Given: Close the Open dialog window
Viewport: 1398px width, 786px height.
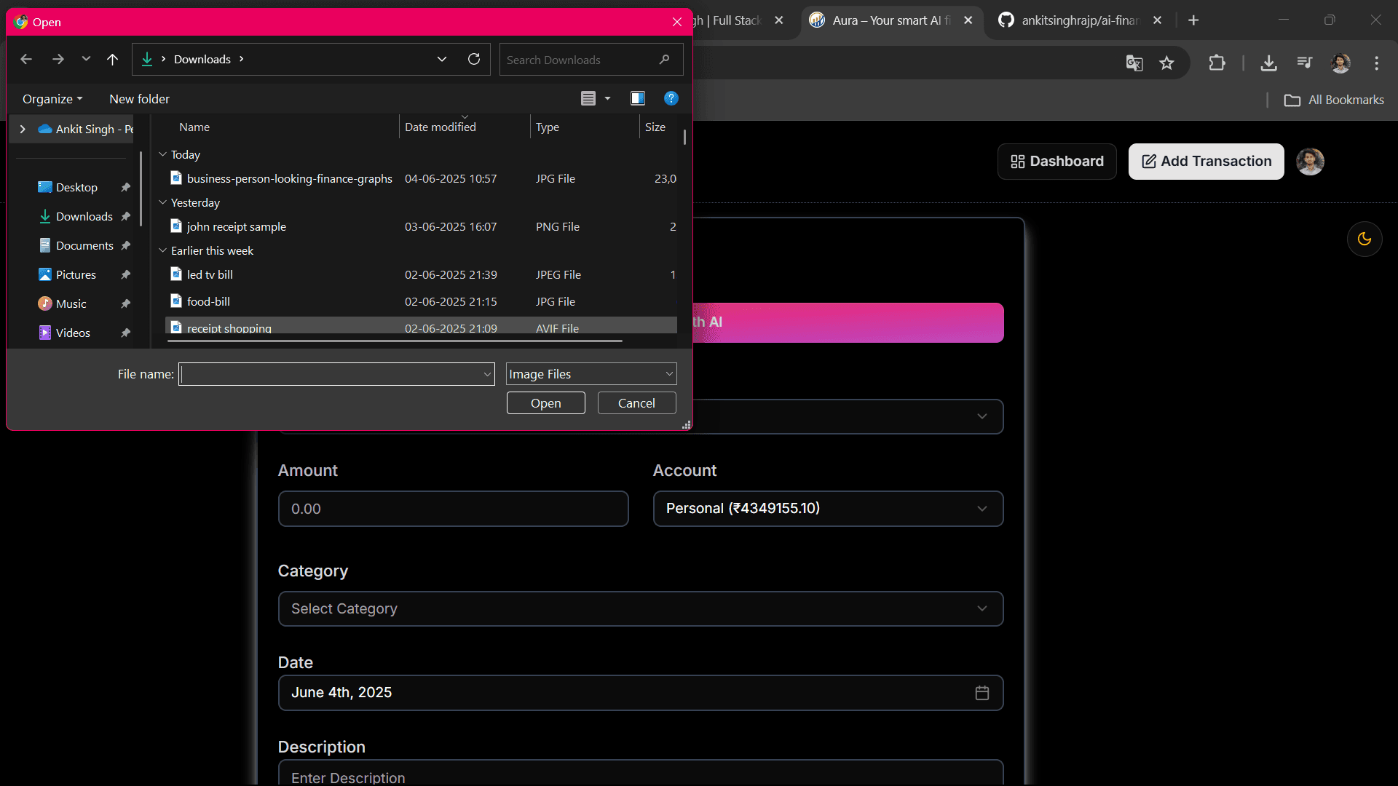Looking at the screenshot, I should [677, 22].
